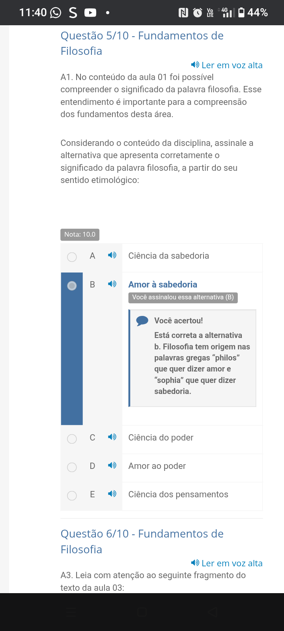Tap YouTube notification icon in status bar
284x631 pixels.
pos(90,13)
